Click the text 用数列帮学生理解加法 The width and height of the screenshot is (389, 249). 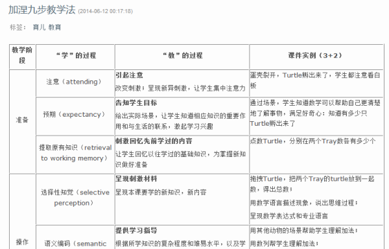tap(283, 244)
